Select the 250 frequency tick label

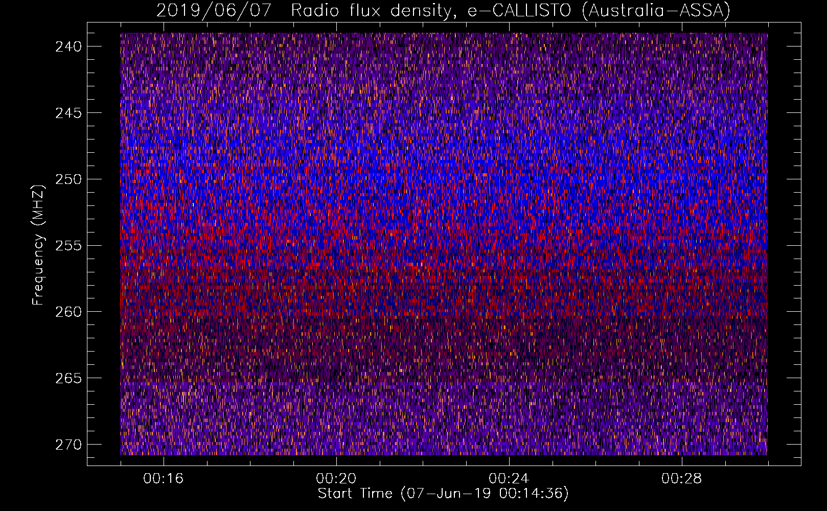click(68, 179)
